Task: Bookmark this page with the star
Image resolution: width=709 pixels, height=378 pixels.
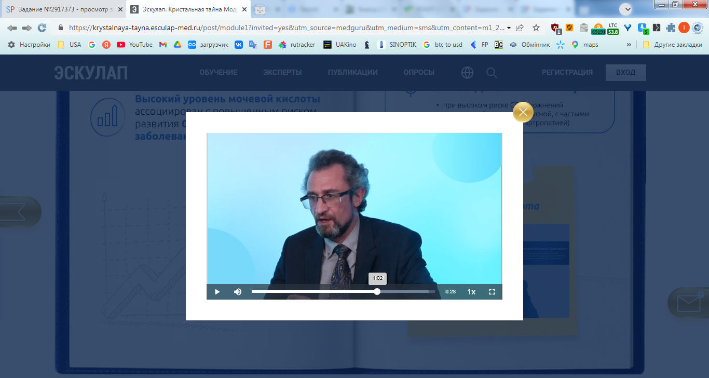Action: (x=536, y=28)
